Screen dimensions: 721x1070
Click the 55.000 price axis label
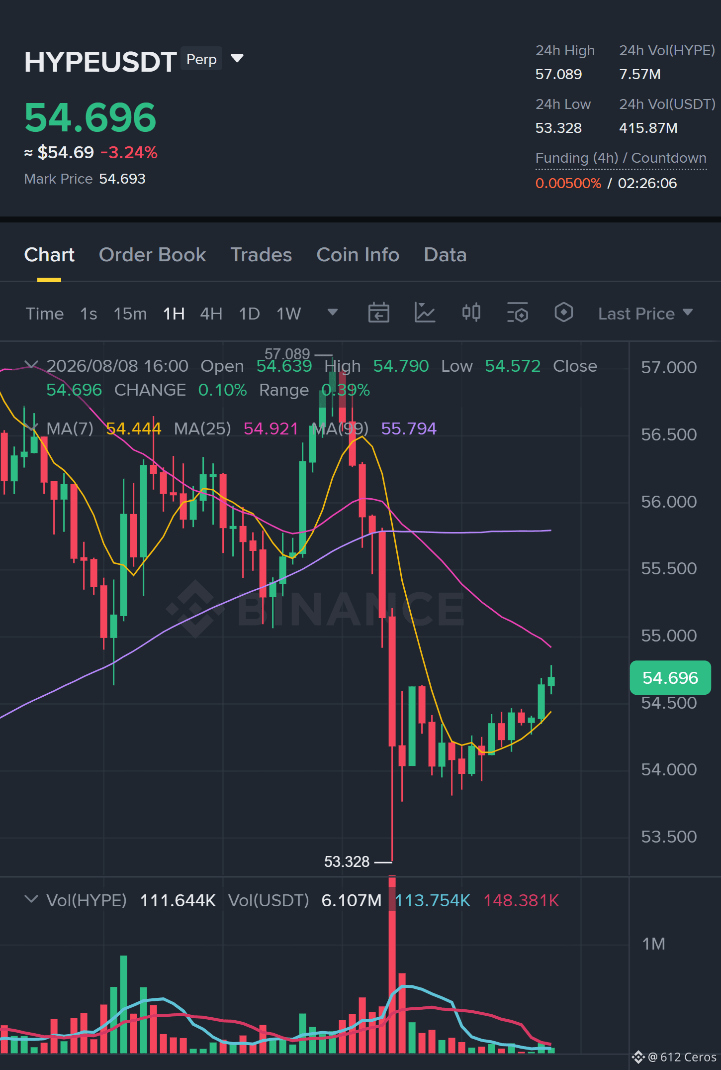tap(669, 636)
